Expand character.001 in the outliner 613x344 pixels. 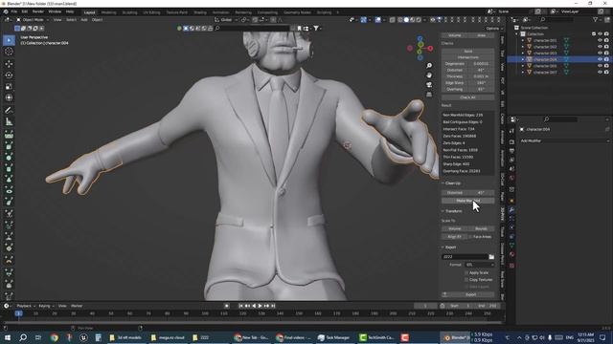click(x=523, y=40)
